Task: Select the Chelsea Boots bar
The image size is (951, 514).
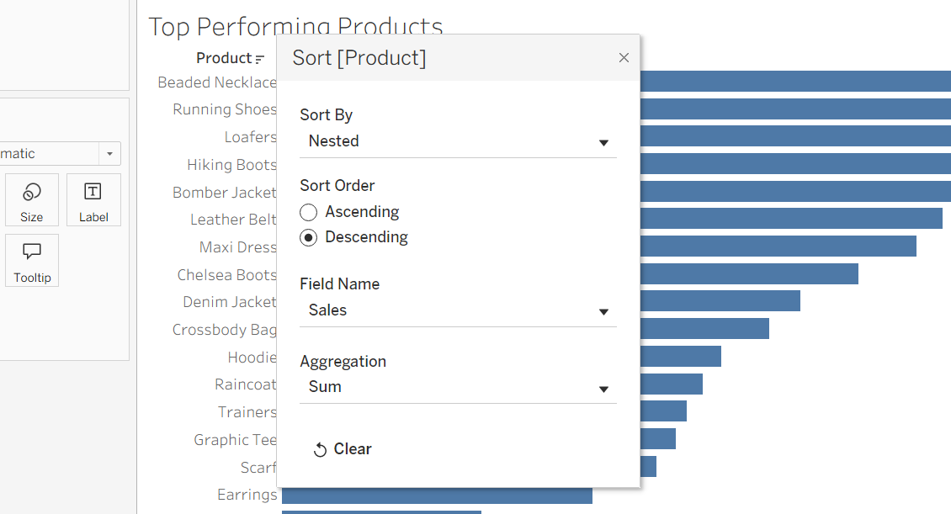Action: pos(749,274)
